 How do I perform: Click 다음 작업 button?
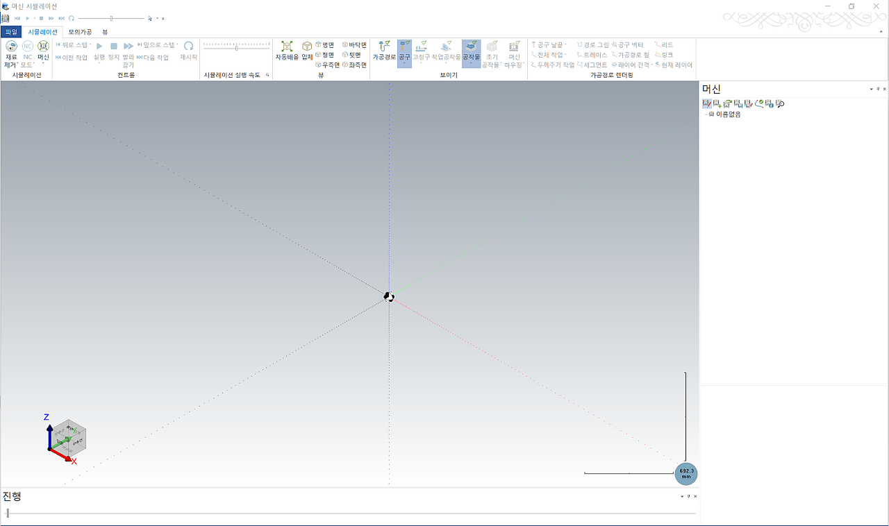click(x=153, y=58)
